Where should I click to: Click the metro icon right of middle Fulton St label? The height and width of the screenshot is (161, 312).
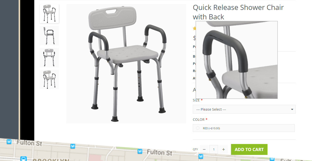click(x=201, y=156)
